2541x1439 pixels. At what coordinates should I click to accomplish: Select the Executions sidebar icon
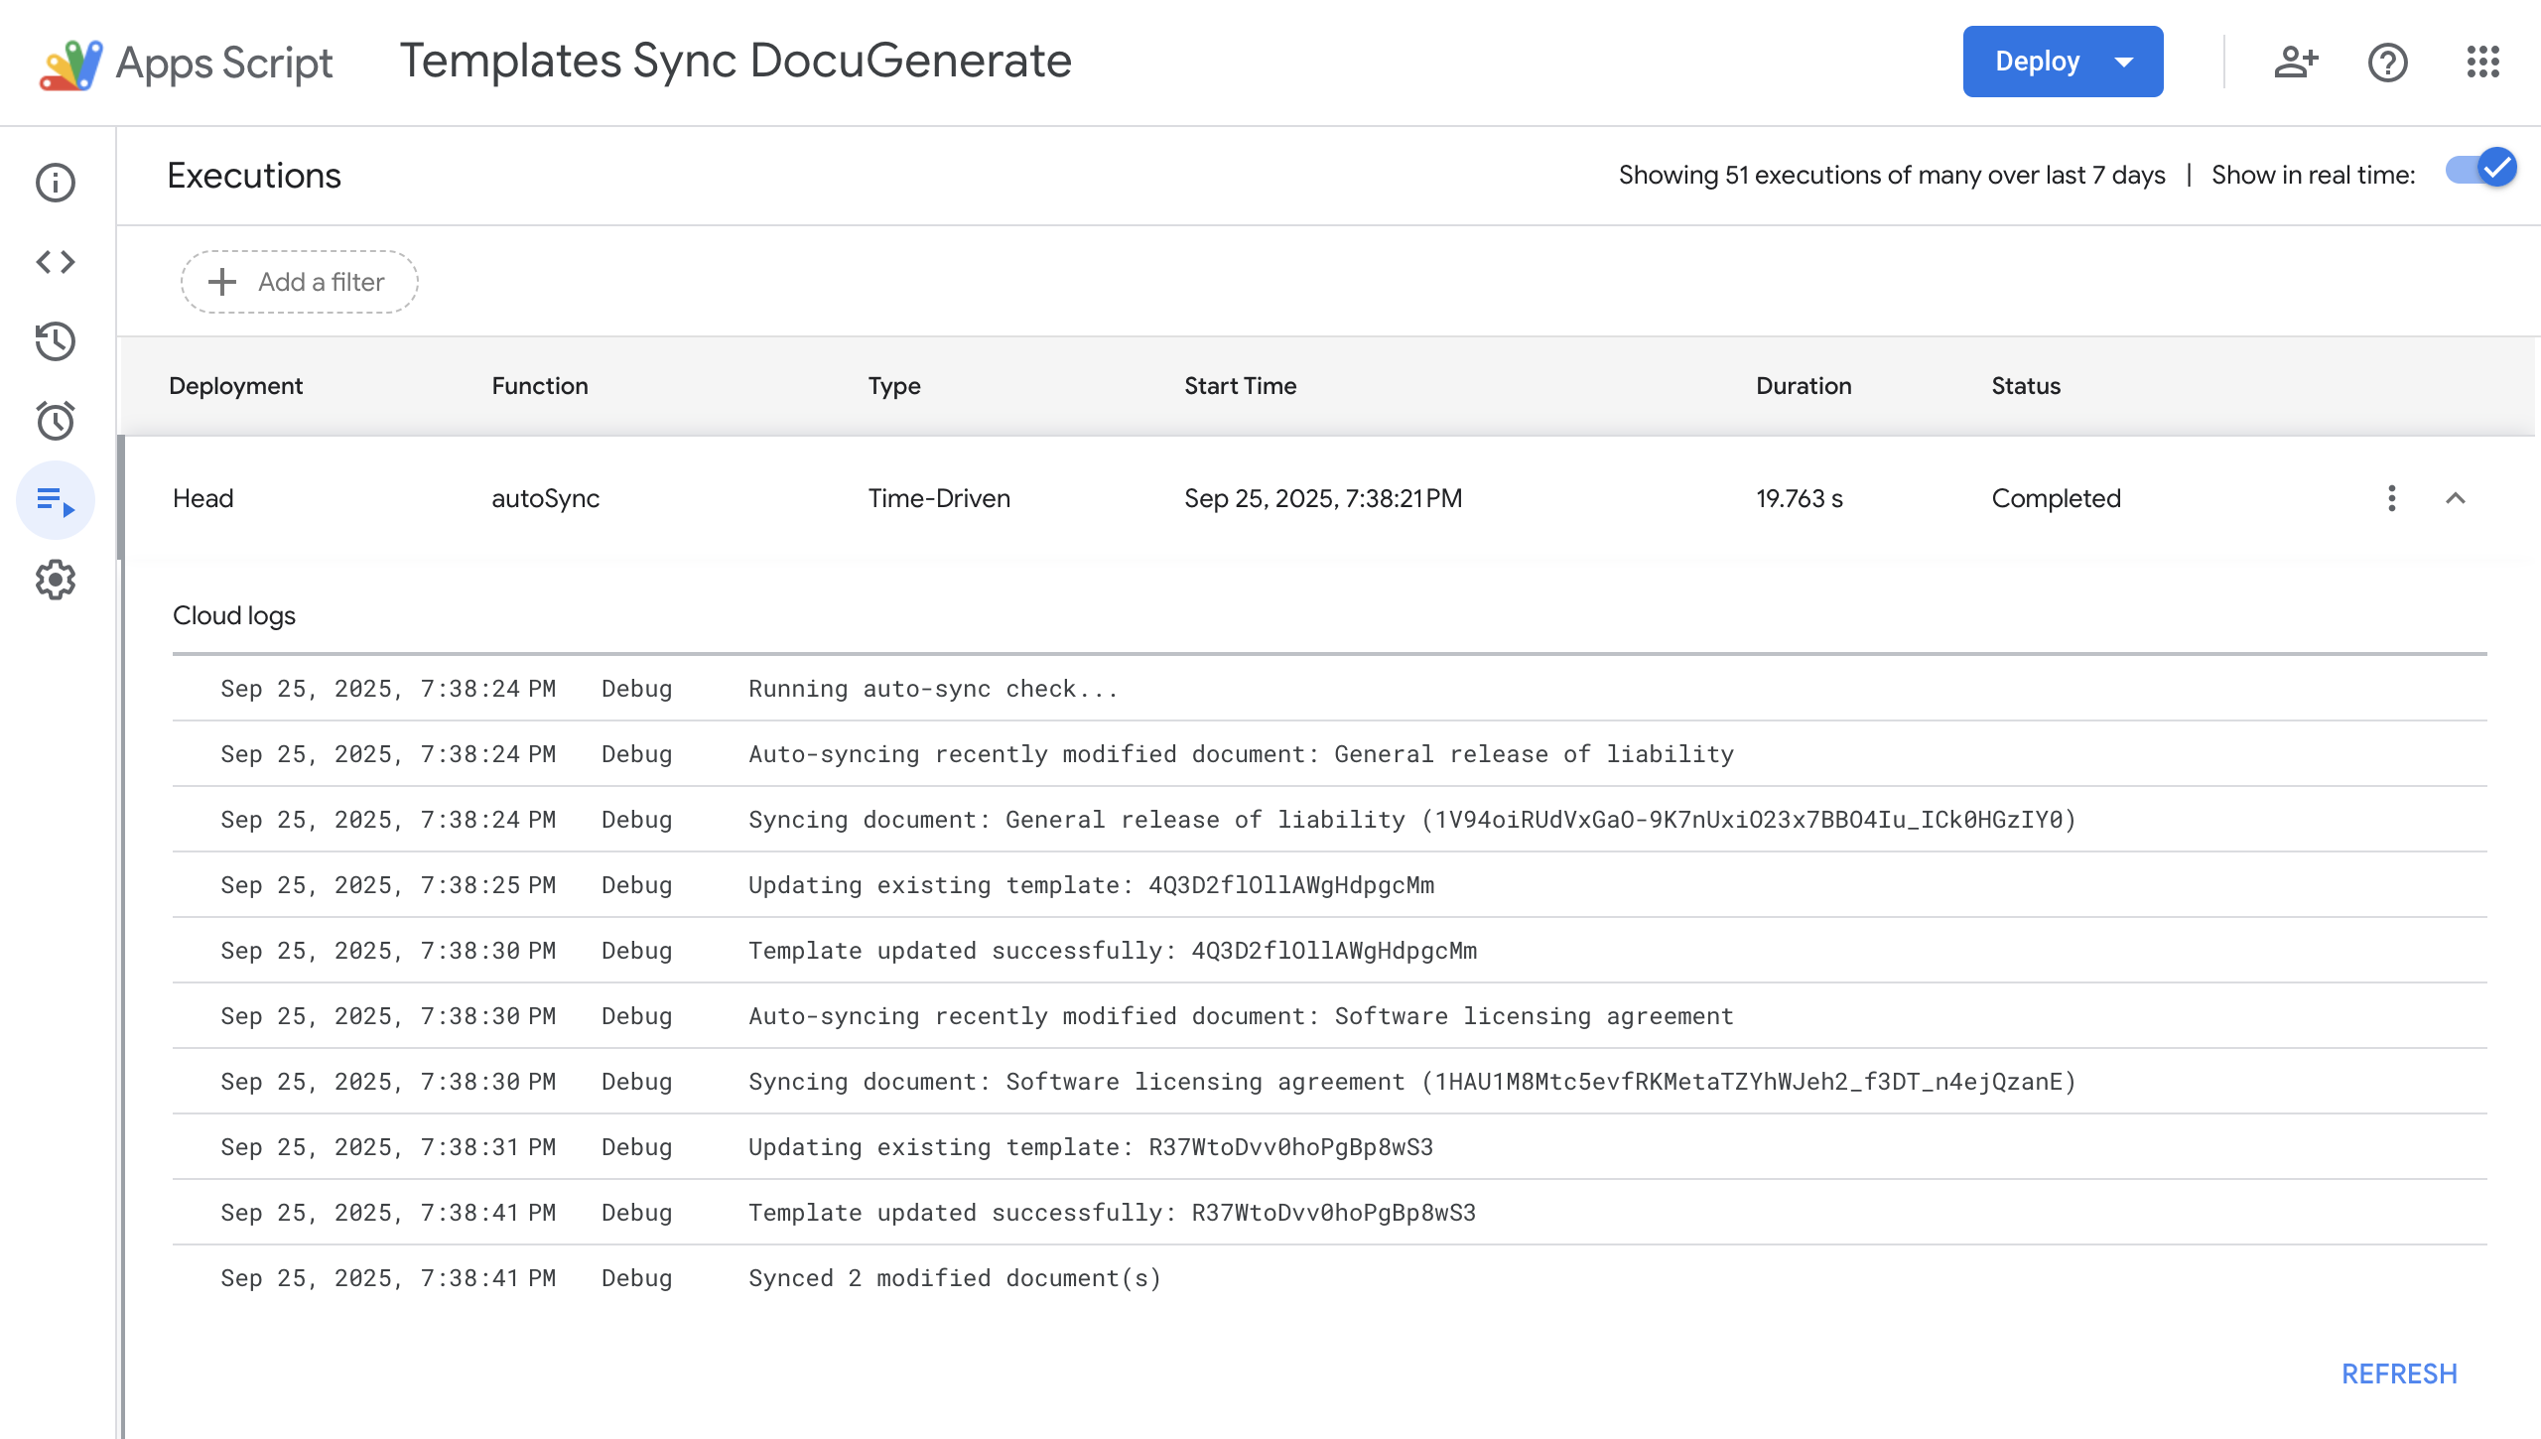(x=56, y=500)
